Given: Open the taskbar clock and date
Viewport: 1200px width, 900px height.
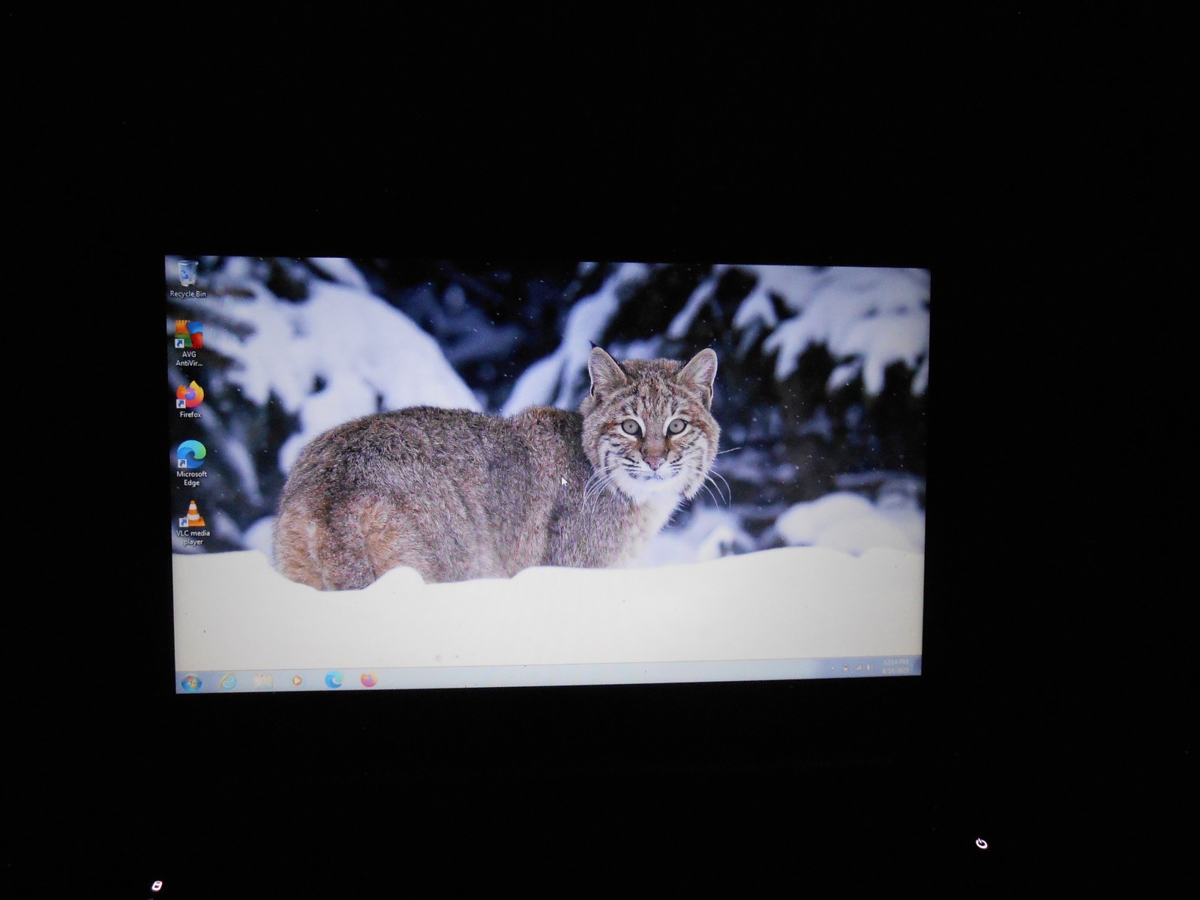Looking at the screenshot, I should click(895, 666).
